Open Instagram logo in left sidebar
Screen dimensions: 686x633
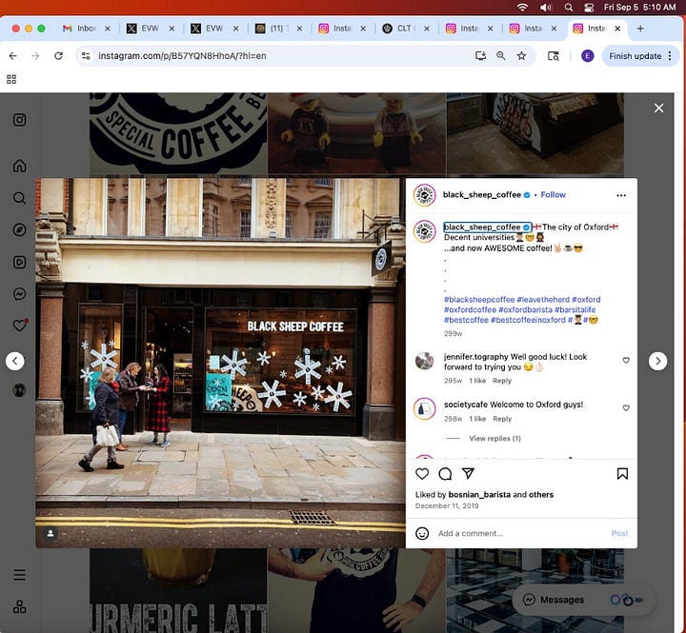19,120
